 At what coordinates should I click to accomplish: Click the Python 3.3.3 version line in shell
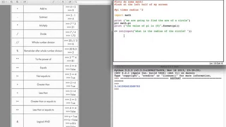(x=157, y=71)
